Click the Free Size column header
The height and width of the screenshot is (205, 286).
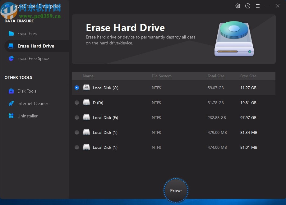[248, 76]
